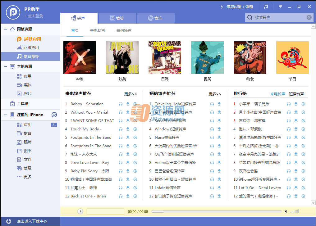The width and height of the screenshot is (316, 226).
Task: Download the Lafafa短信铃声 tone
Action: pos(219,188)
